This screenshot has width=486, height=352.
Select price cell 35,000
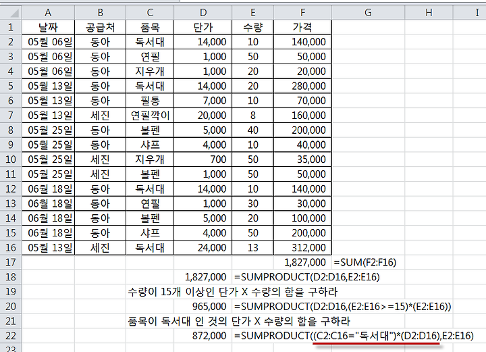[302, 159]
